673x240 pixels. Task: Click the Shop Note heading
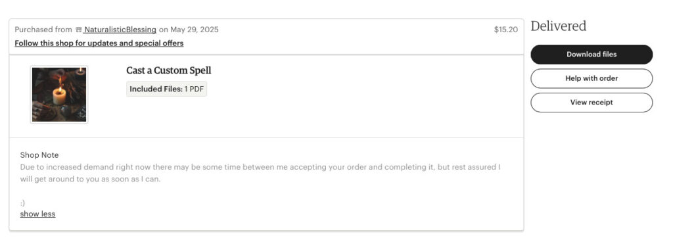click(x=39, y=155)
